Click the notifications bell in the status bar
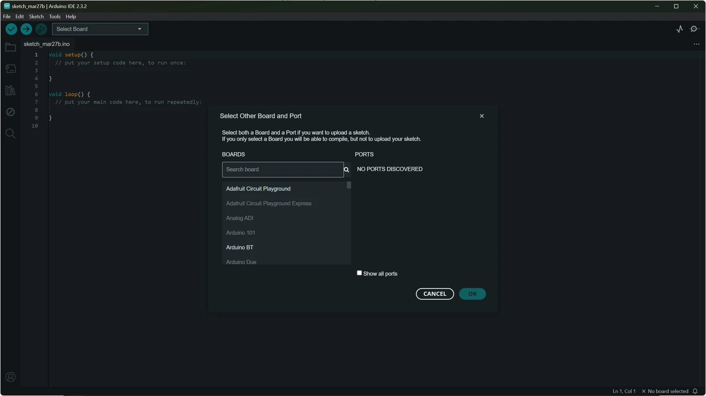Image resolution: width=706 pixels, height=396 pixels. pyautogui.click(x=695, y=391)
